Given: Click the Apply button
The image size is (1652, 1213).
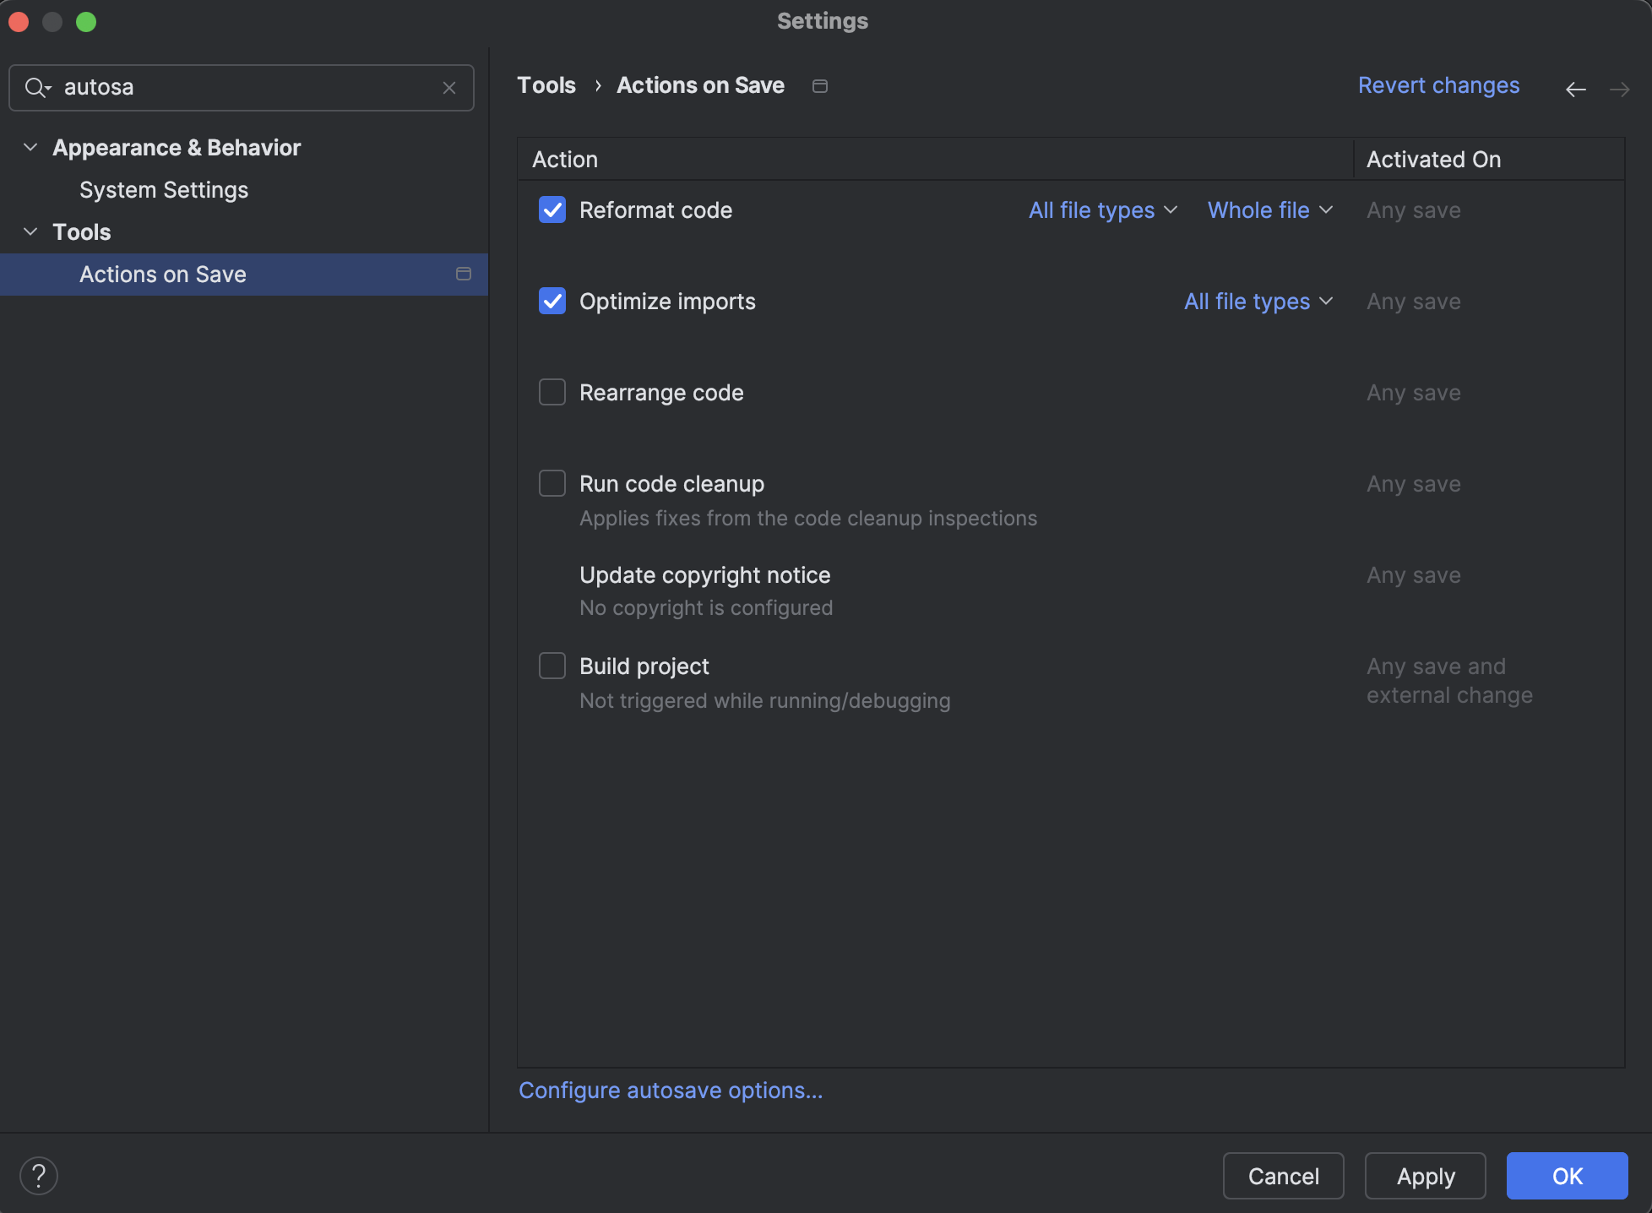Looking at the screenshot, I should coord(1426,1176).
